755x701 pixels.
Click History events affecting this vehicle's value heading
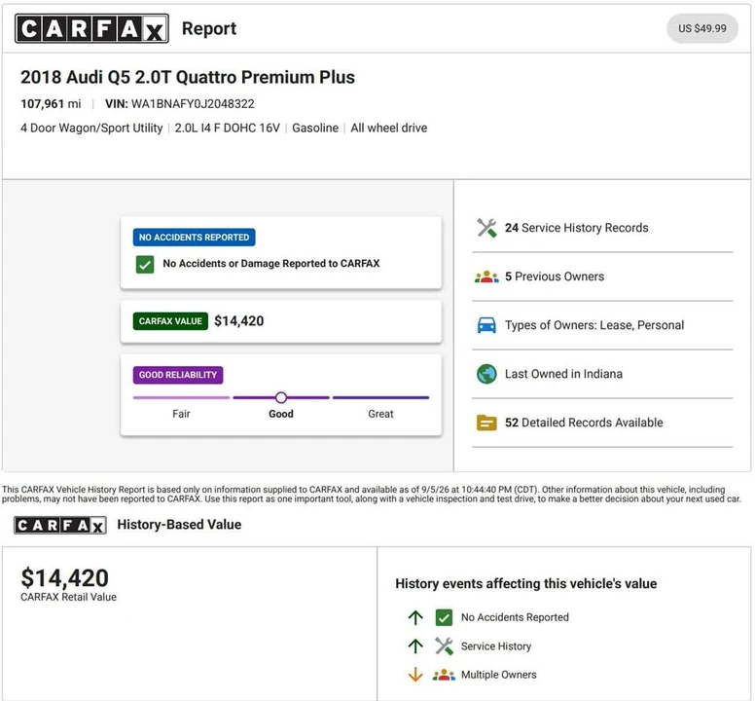525,584
